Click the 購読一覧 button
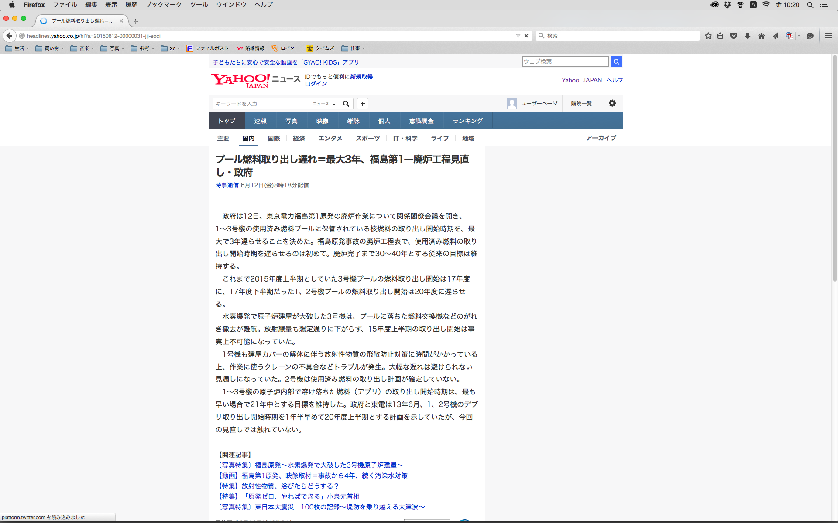The height and width of the screenshot is (523, 838). (x=581, y=103)
